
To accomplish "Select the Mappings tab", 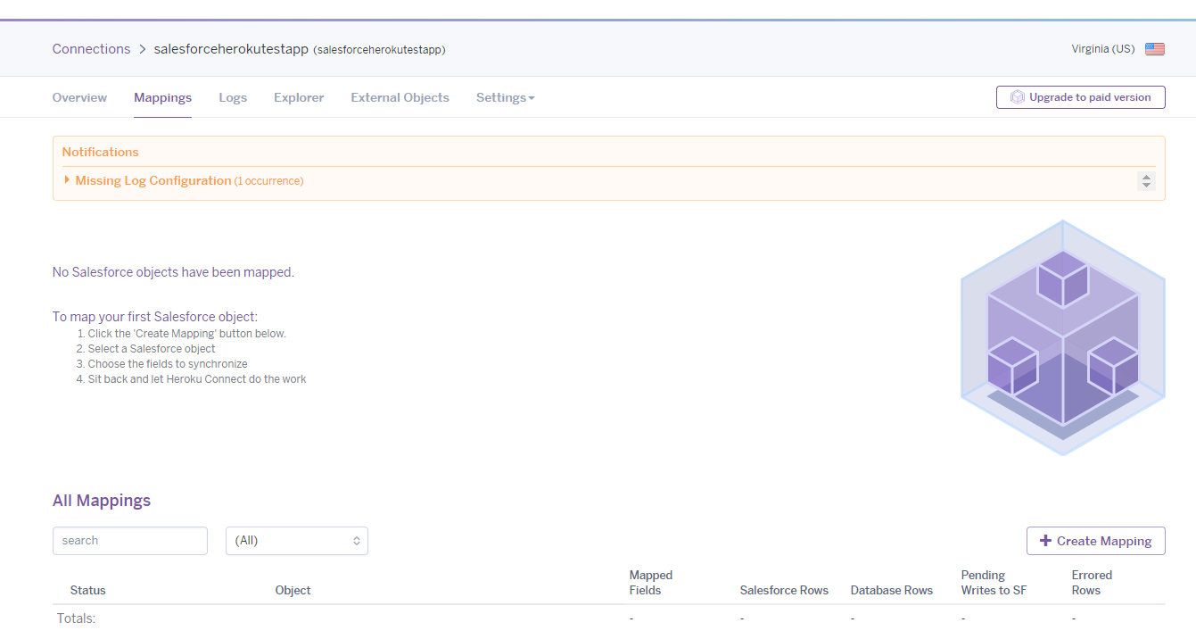I will point(162,97).
